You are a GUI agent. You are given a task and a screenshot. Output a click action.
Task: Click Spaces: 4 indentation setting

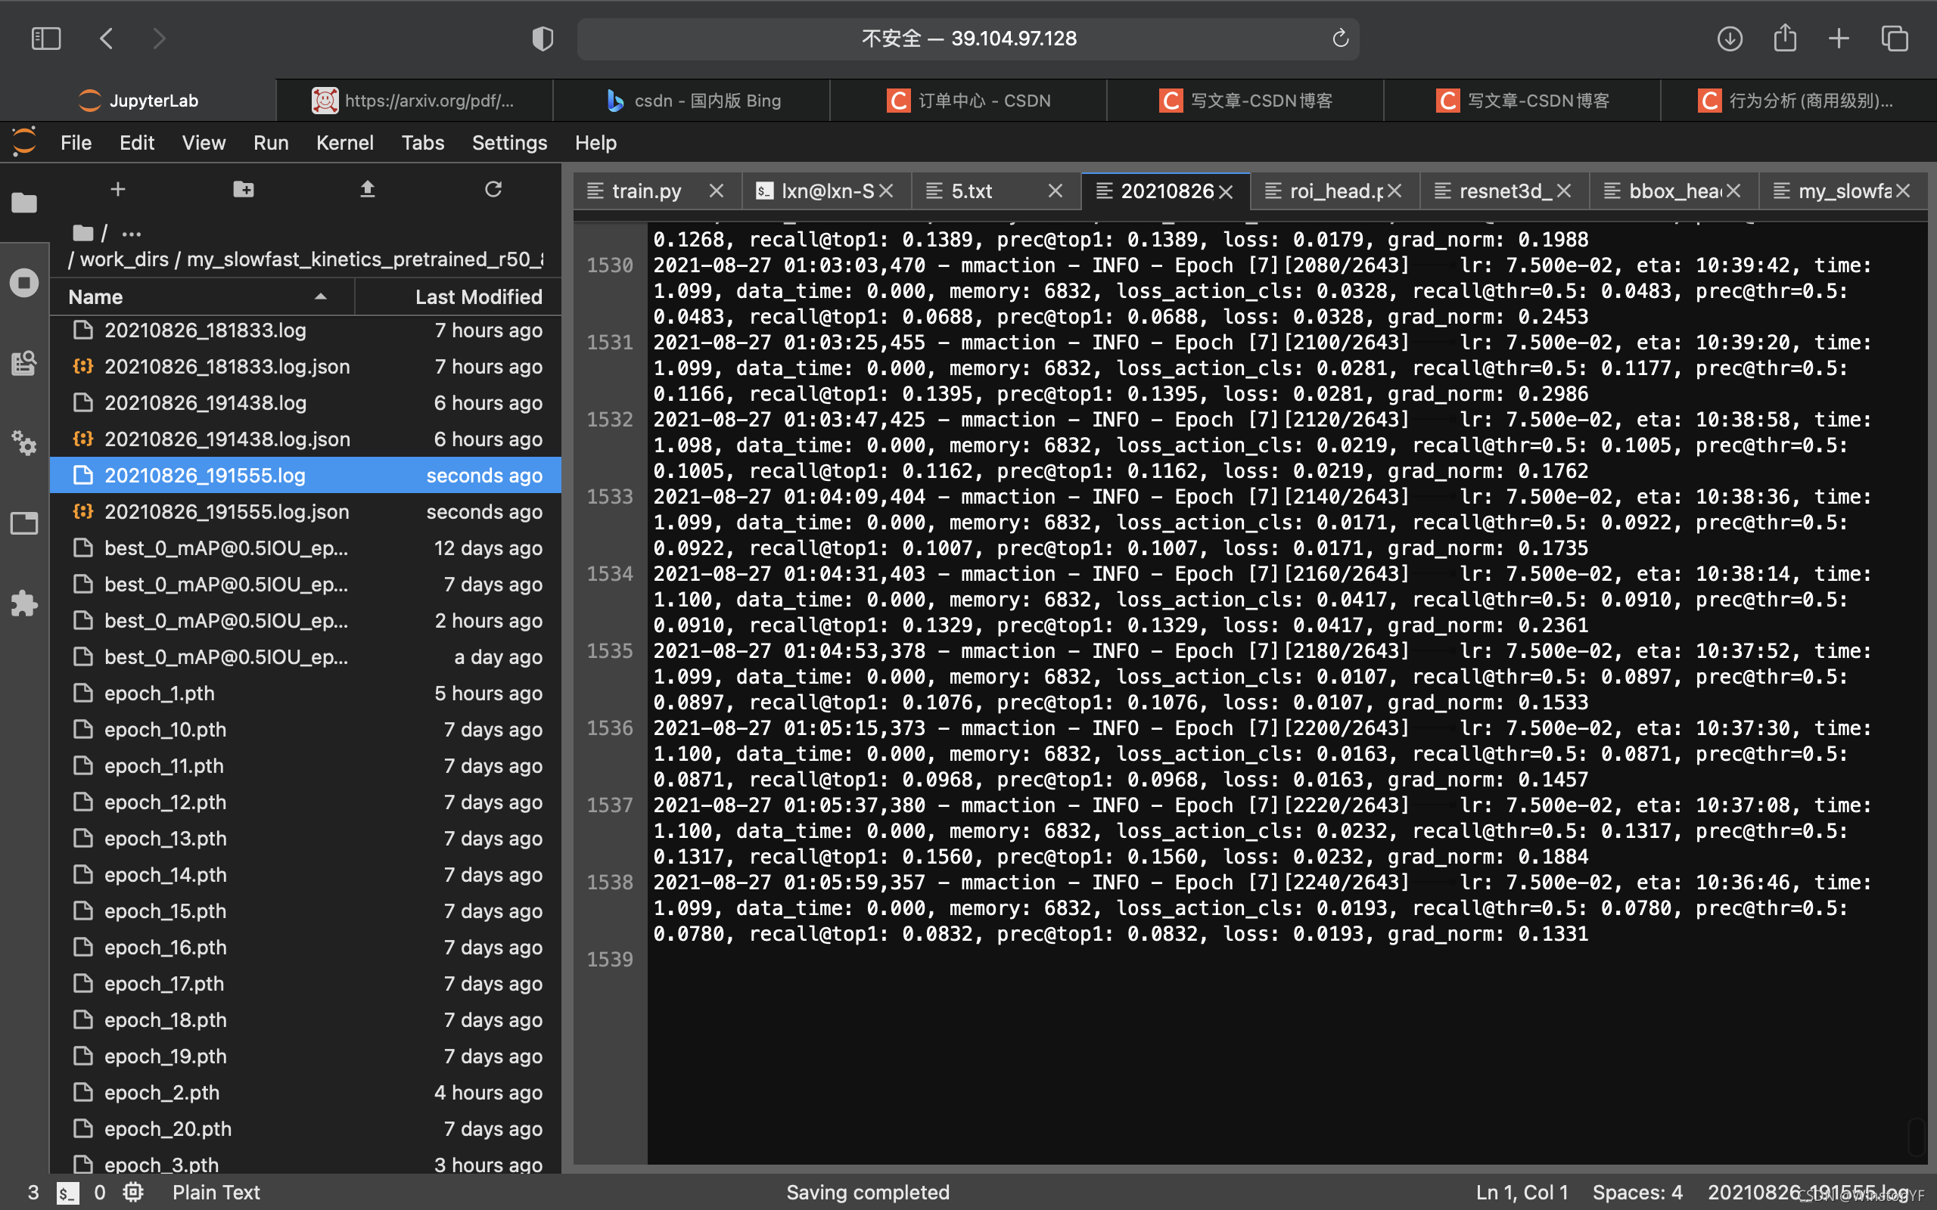point(1637,1192)
